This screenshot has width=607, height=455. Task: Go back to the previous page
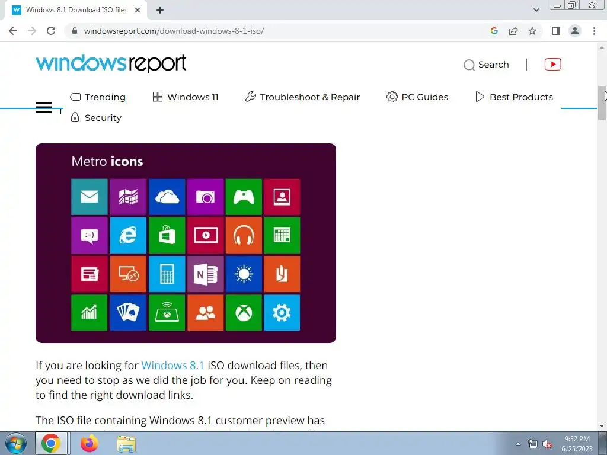pos(13,31)
